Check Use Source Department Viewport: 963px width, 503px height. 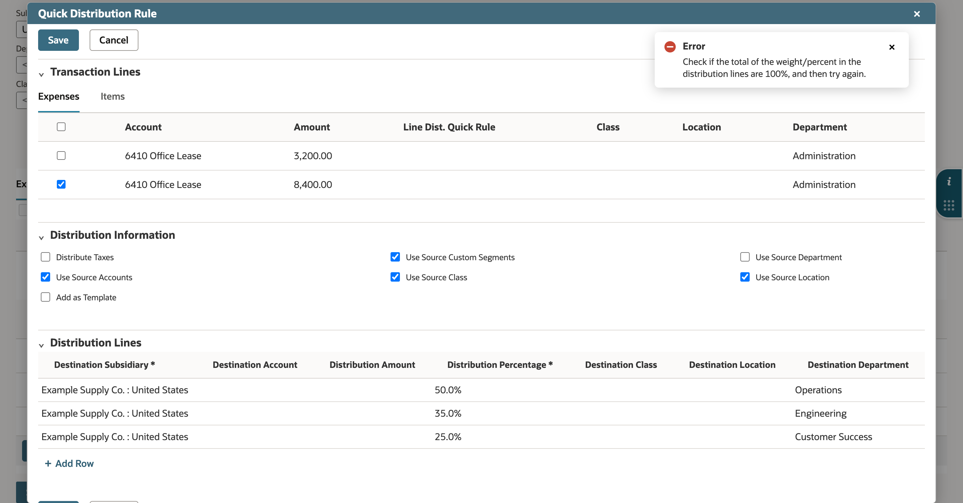click(x=745, y=257)
